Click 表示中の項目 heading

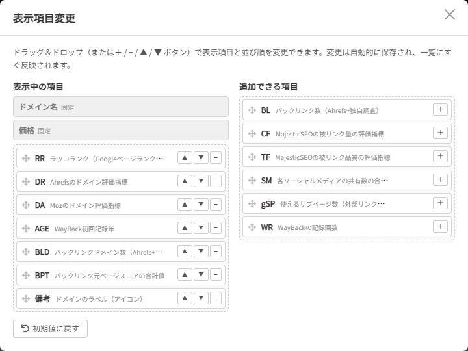38,87
